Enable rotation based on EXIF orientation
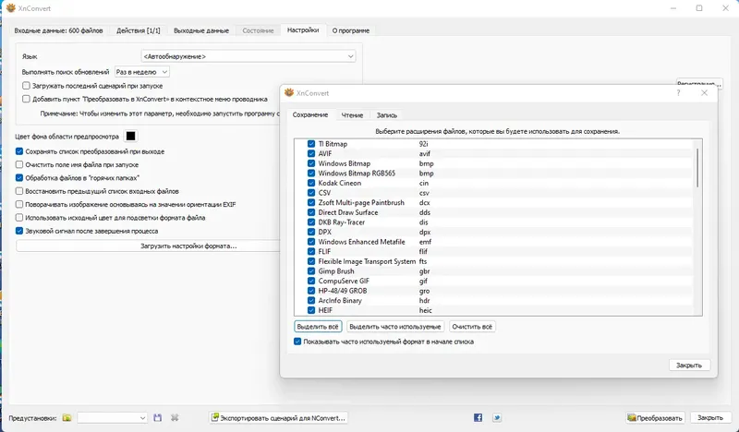Screen dimensions: 739x432 (x=19, y=204)
